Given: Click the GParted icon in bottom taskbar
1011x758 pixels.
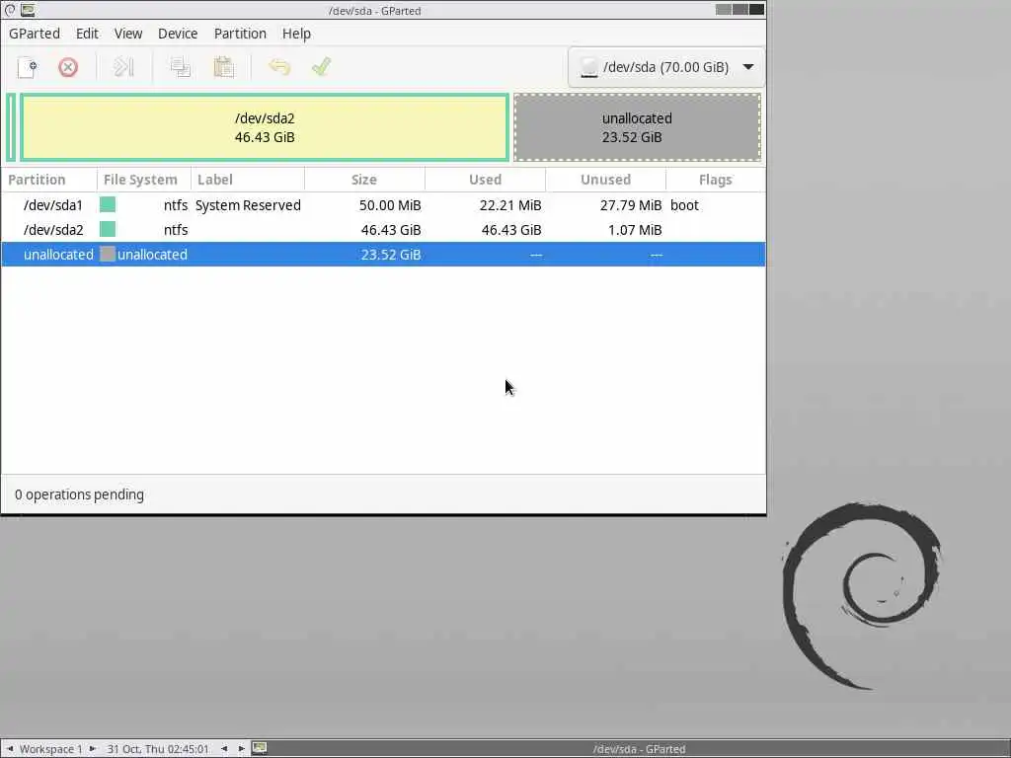Looking at the screenshot, I should click(x=260, y=748).
